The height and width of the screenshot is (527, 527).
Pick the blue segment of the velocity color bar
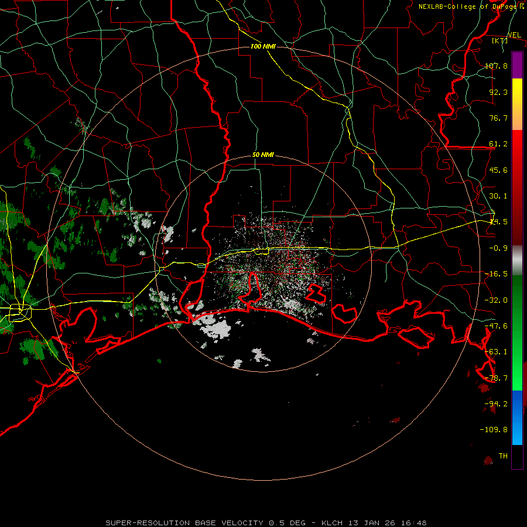coord(517,418)
